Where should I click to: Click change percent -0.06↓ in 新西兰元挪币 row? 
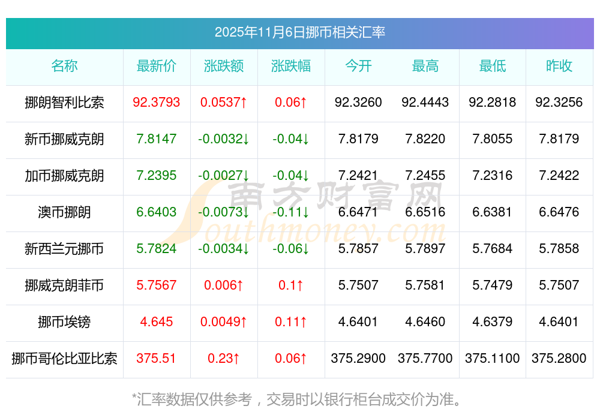click(x=291, y=249)
